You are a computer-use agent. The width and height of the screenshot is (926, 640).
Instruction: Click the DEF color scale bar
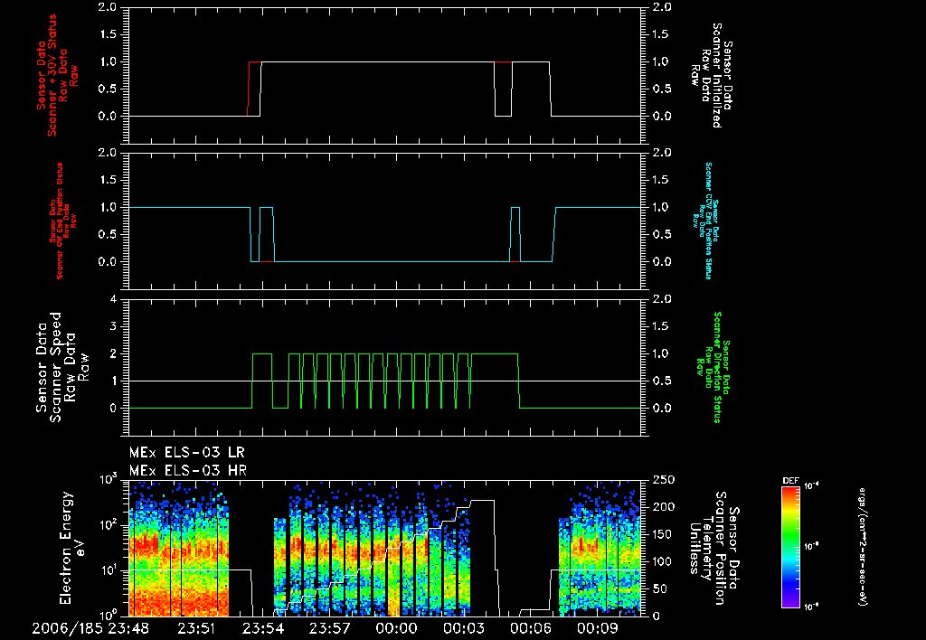tap(790, 546)
